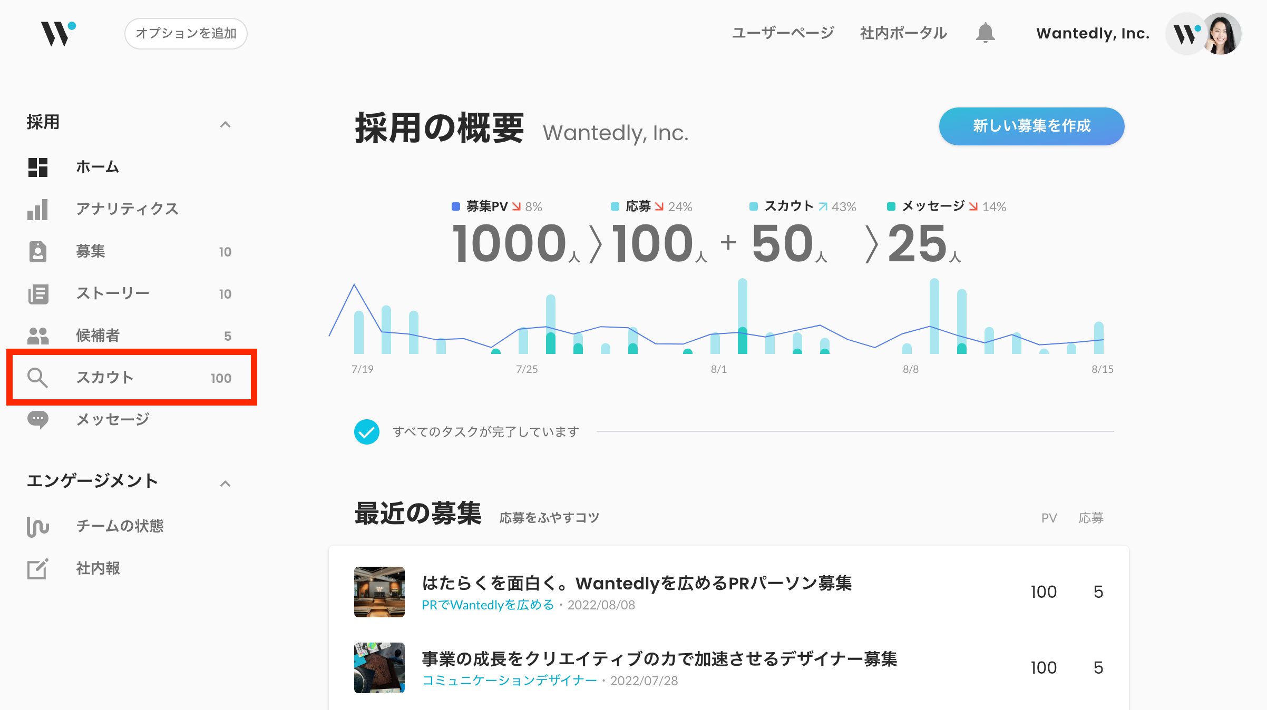Collapse the 採用 sidebar section
The height and width of the screenshot is (710, 1267).
[225, 124]
